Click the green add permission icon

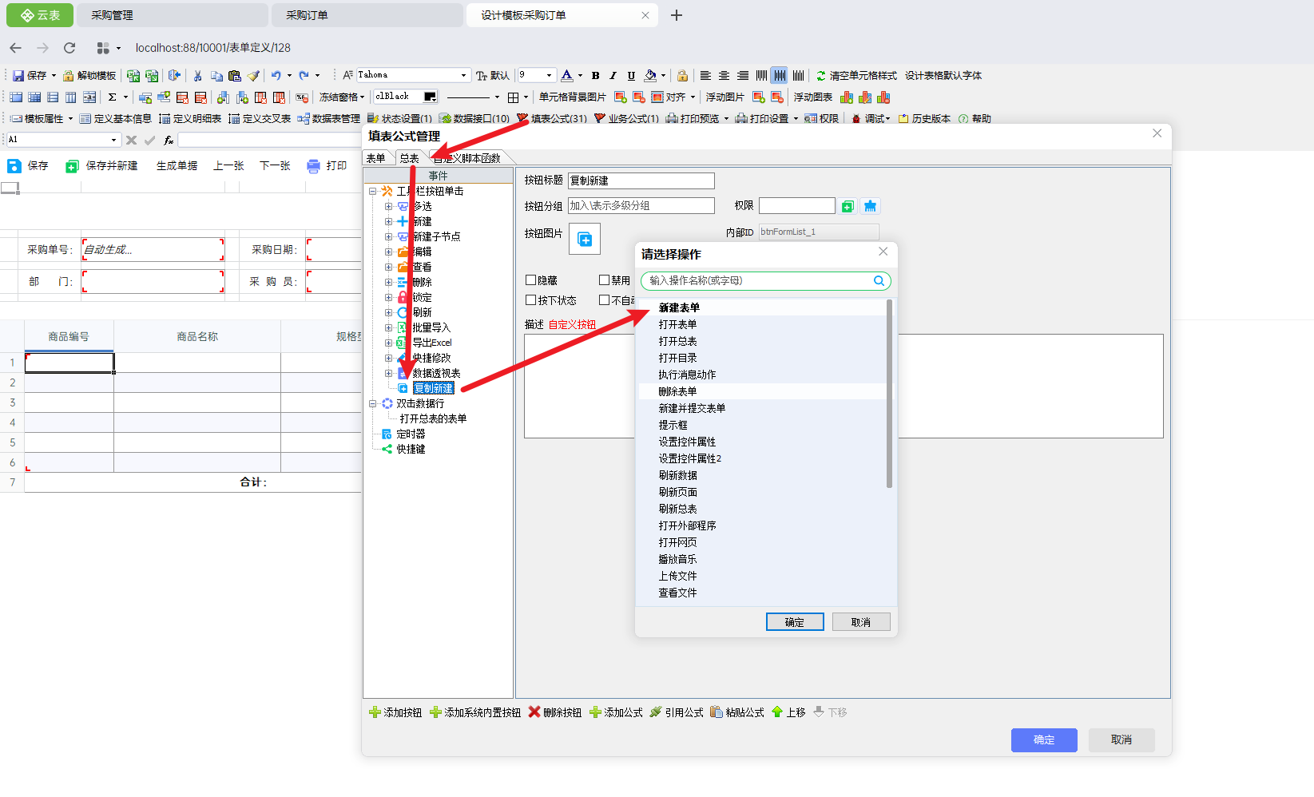click(848, 206)
